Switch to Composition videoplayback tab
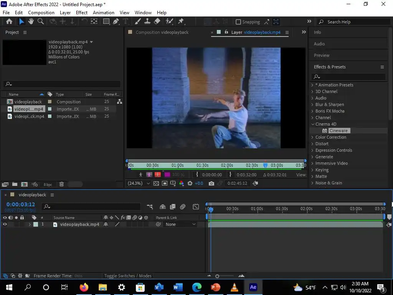393x295 pixels. (162, 32)
